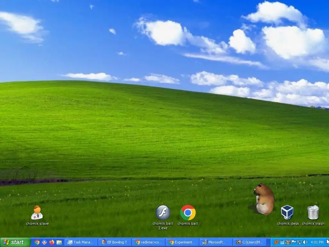Switch to the 7-Zip C:\Users window
Screen dimensions: 329x247
point(250,242)
